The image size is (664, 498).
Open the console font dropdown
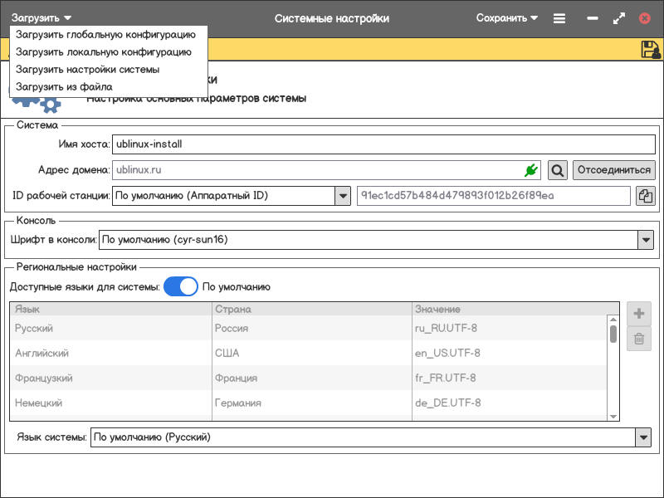coord(646,240)
